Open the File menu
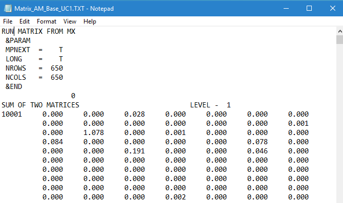 (x=8, y=21)
